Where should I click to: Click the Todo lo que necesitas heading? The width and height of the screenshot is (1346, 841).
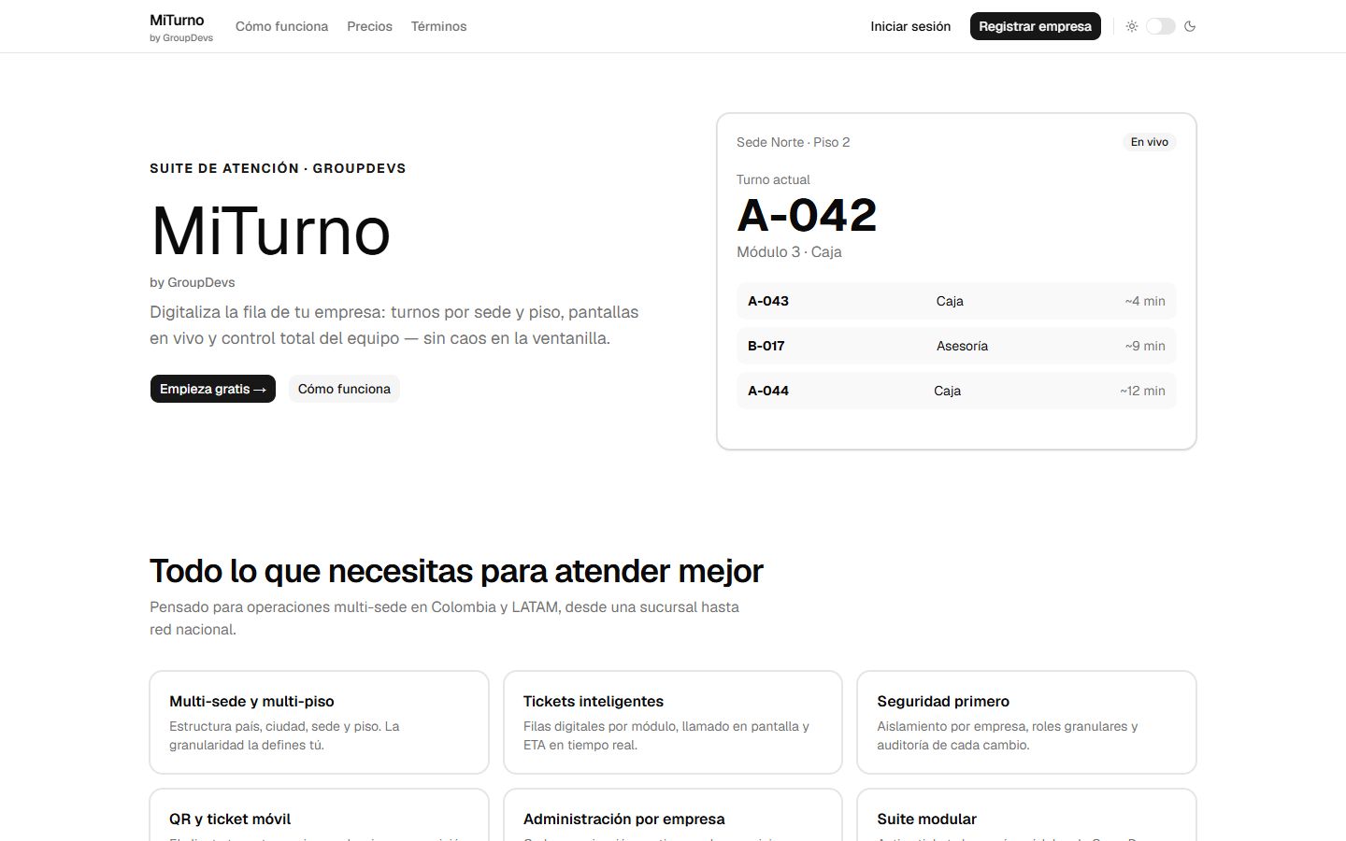click(456, 571)
